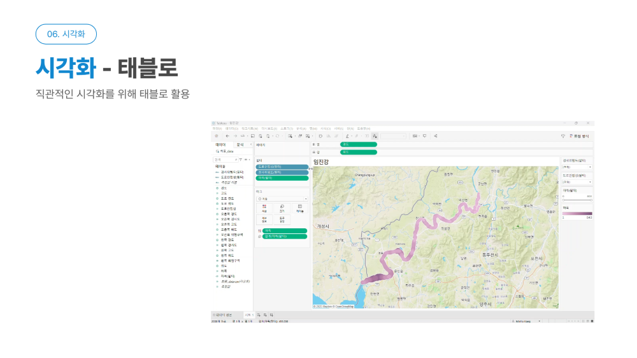Click the purple 하폭 color legend gradient
637x358 pixels.
[x=577, y=213]
